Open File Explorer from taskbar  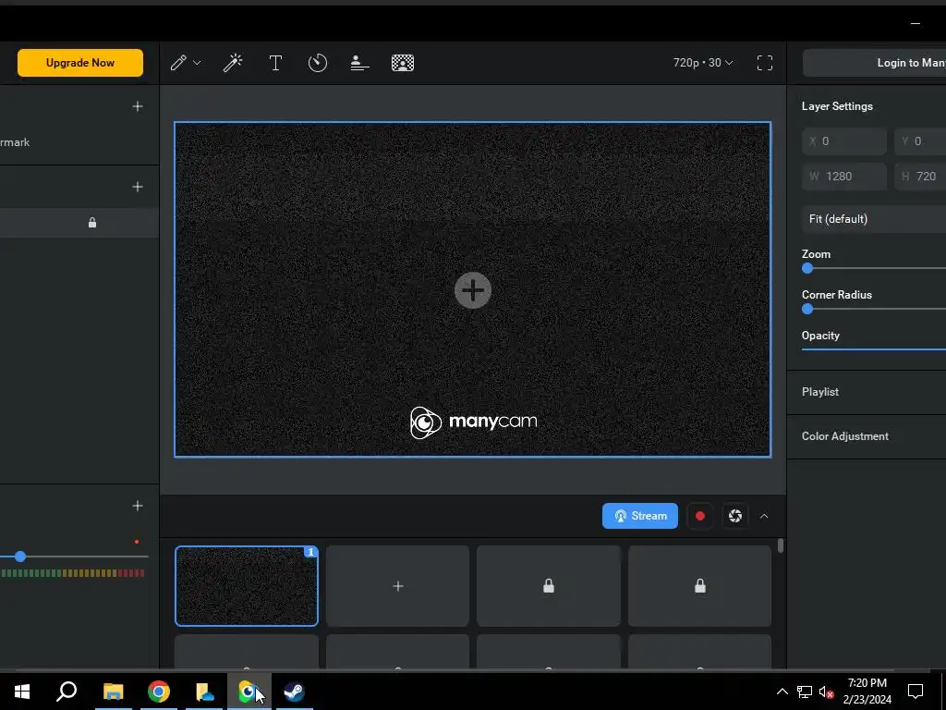point(113,692)
